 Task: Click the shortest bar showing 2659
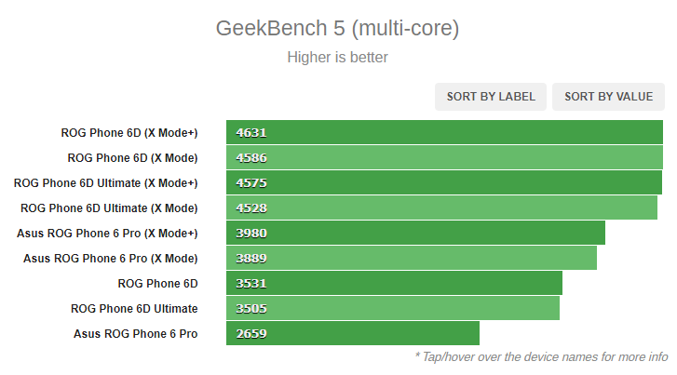352,334
